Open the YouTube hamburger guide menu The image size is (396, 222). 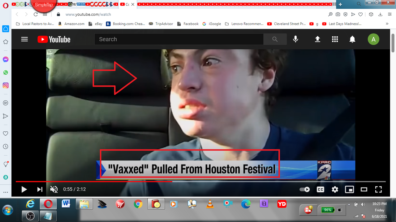[24, 39]
